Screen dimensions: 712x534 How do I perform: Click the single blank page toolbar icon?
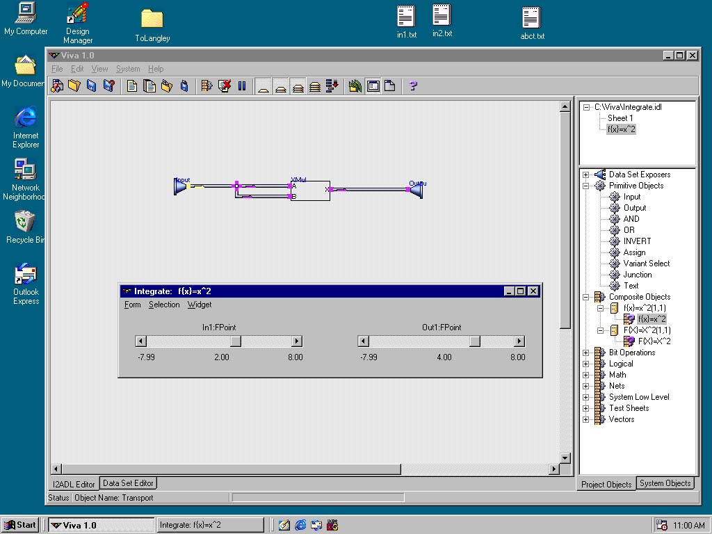(x=390, y=86)
